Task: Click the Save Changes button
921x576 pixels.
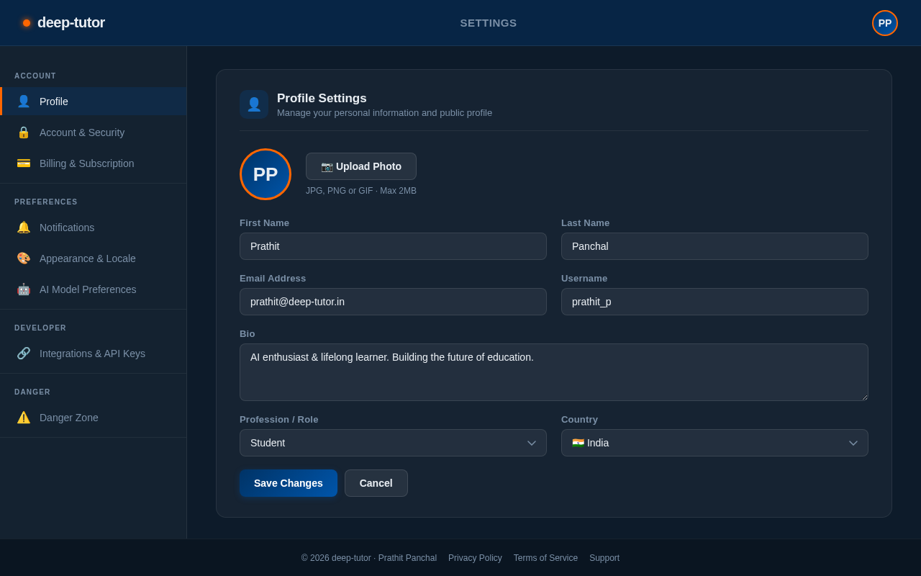Action: click(289, 483)
